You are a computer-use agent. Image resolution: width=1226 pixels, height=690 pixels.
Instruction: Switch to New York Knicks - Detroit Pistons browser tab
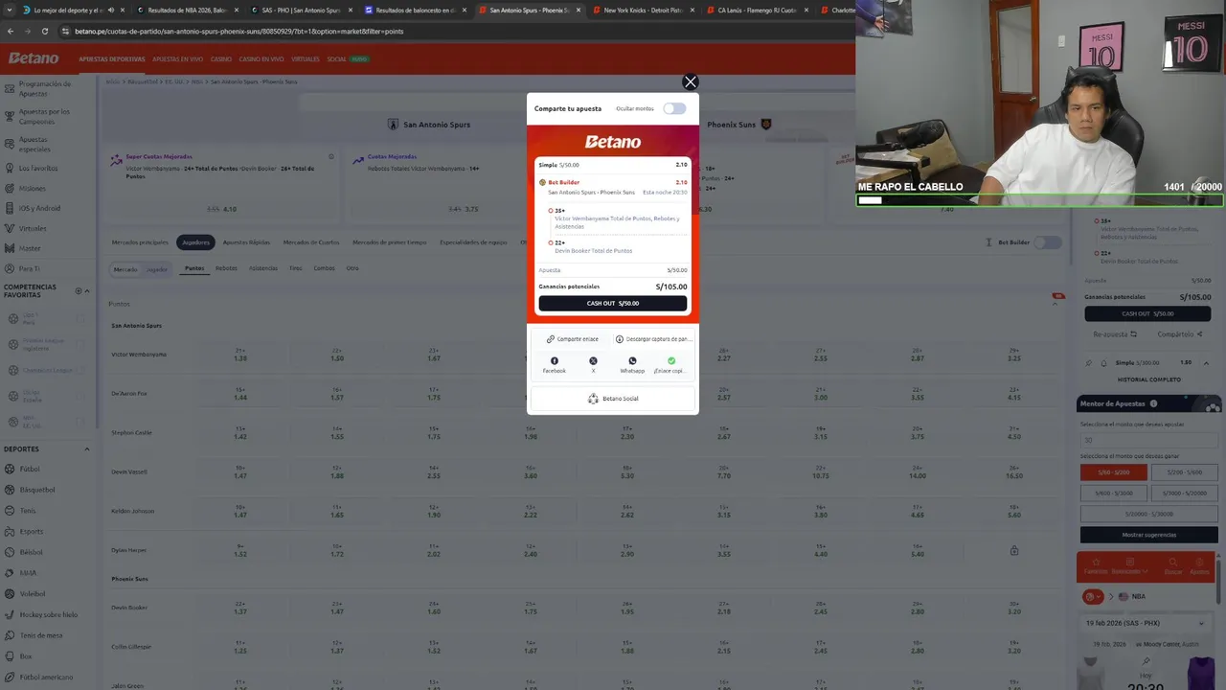(643, 10)
